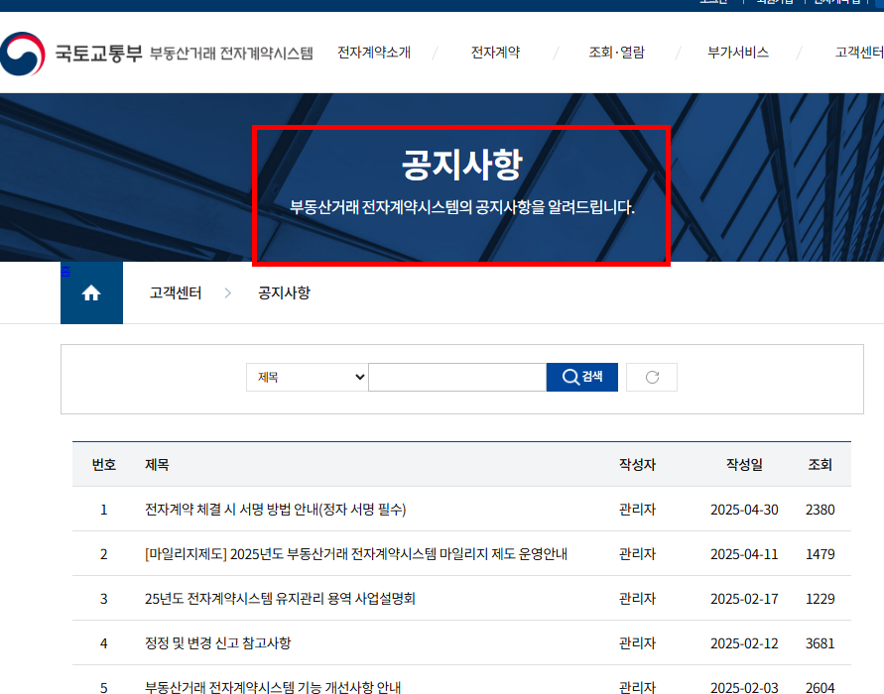Open the 부가서비스 menu
Viewport: 884px width, 694px height.
pos(740,52)
